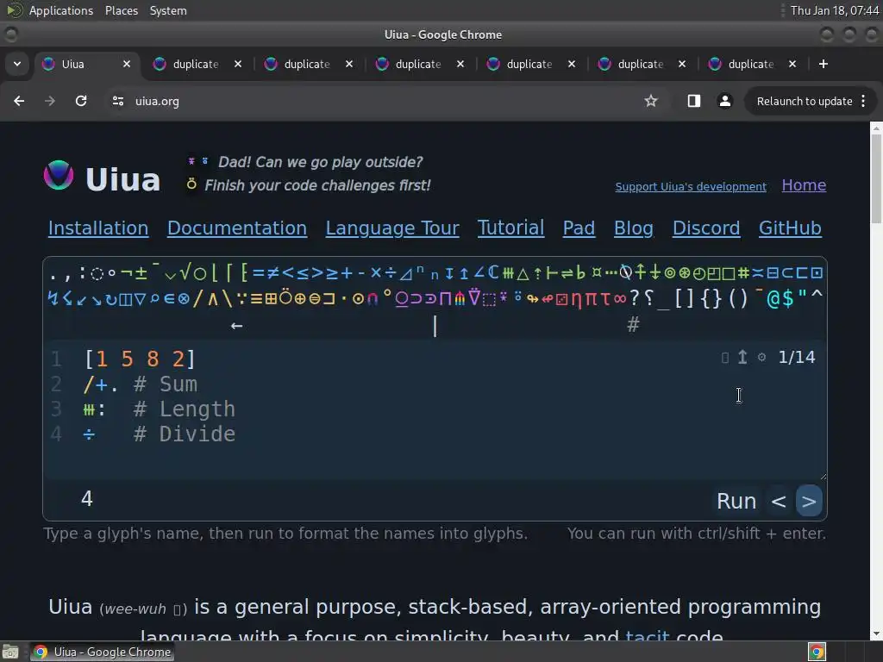The width and height of the screenshot is (883, 662).
Task: Insert the complex (ℂ) glyph
Action: click(x=493, y=272)
